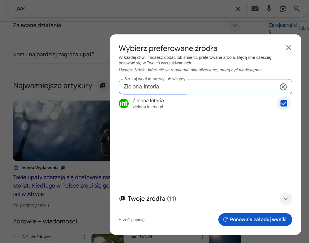
Task: Expand the Twoje źródła list chevron
Action: point(286,198)
